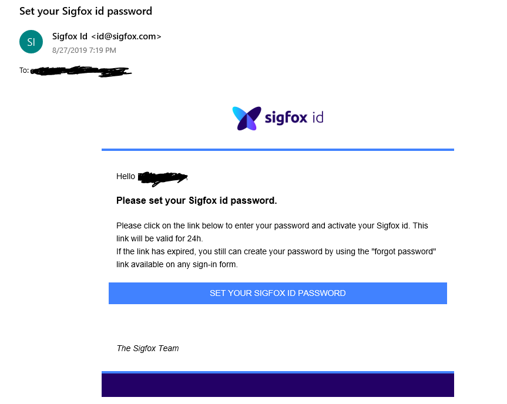This screenshot has width=507, height=404.
Task: Click the dark purple footer band
Action: click(x=277, y=386)
